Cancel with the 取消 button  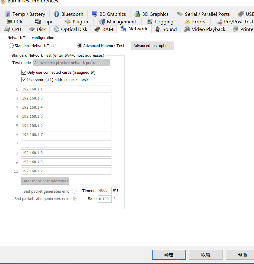(206, 255)
